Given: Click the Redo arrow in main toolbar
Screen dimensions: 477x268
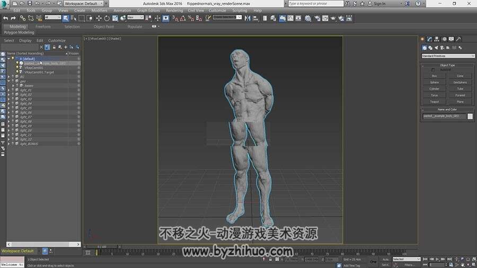Looking at the screenshot, I should (x=13, y=18).
